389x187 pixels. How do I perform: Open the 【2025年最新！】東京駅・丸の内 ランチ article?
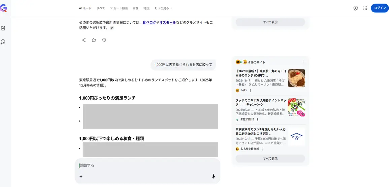tap(260, 73)
